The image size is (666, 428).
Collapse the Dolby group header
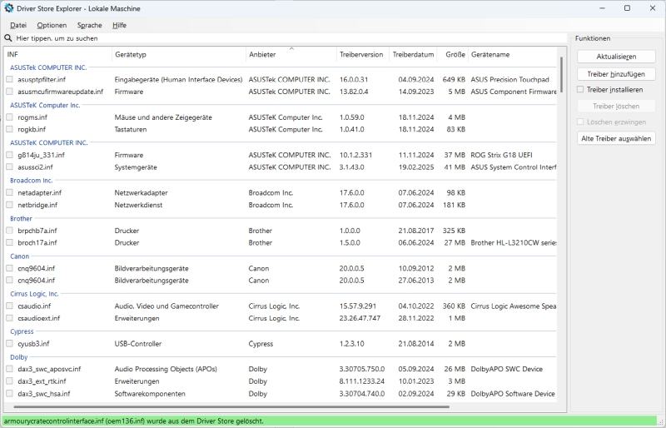[18, 357]
